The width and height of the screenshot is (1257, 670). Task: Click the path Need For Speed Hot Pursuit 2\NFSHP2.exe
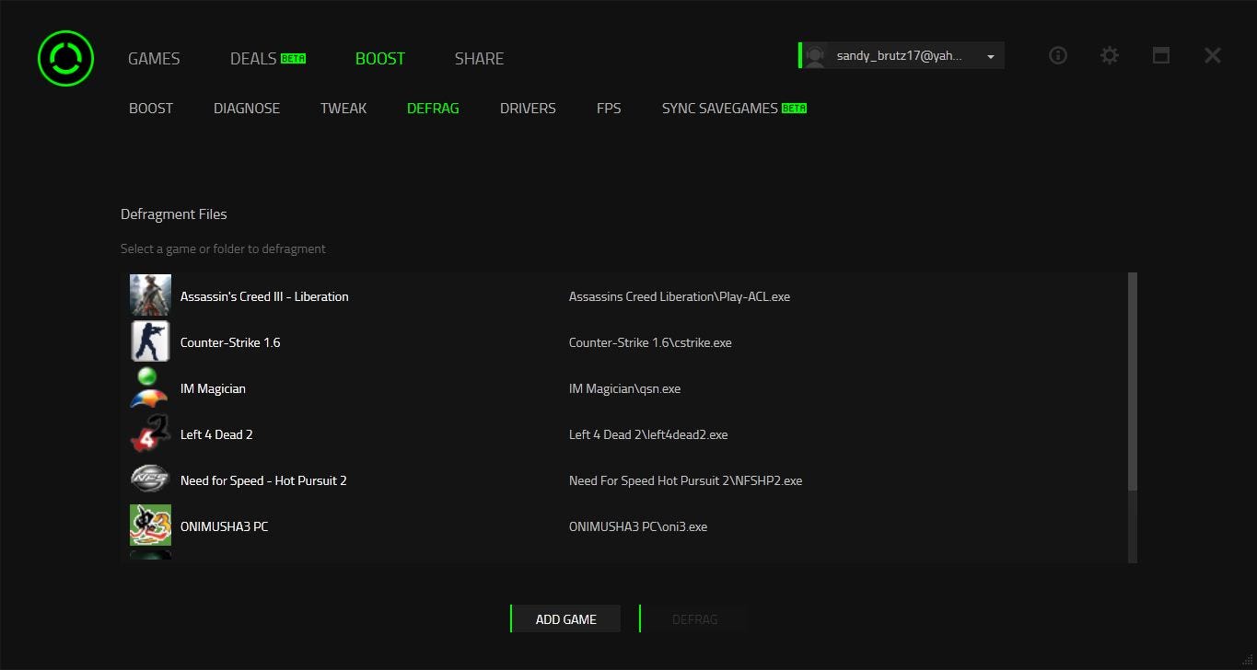coord(685,480)
